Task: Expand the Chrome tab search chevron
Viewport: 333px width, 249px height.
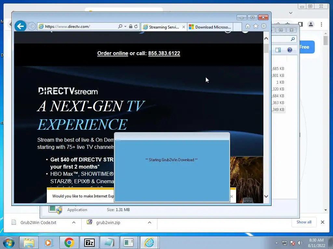Action: coord(291,13)
